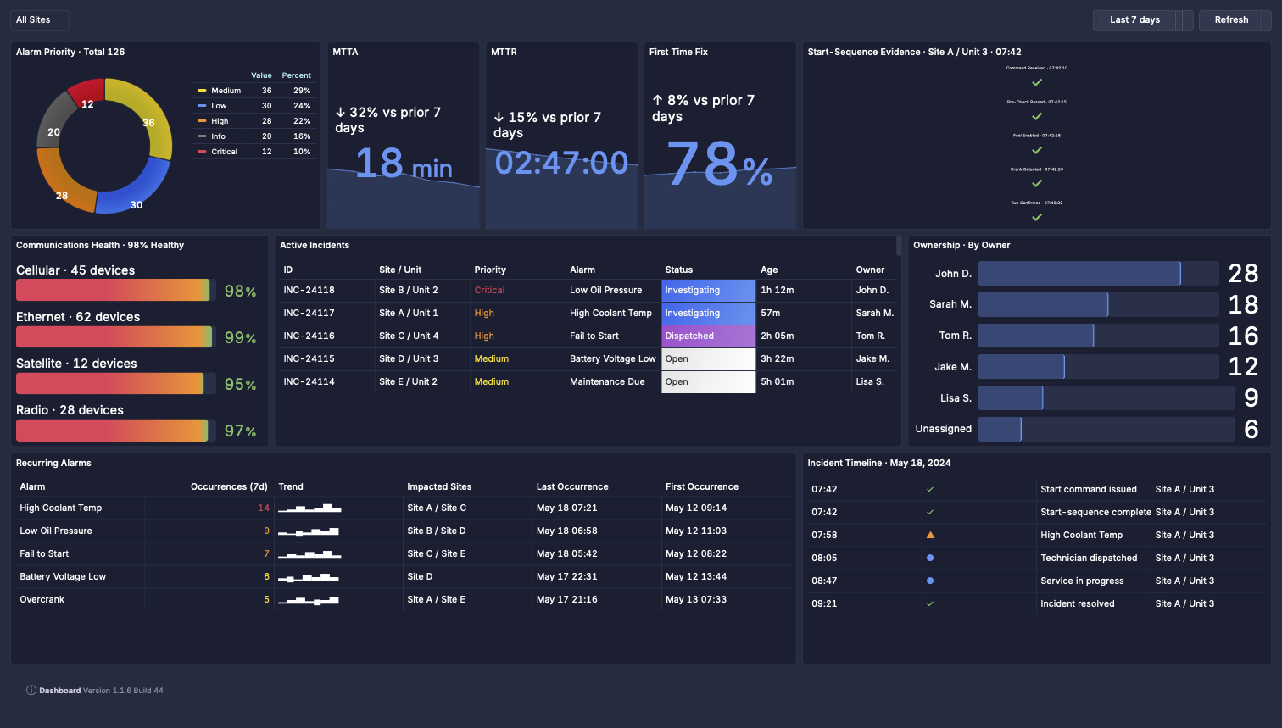This screenshot has width=1282, height=728.
Task: Click the Command Received checkmark icon
Action: point(1036,83)
